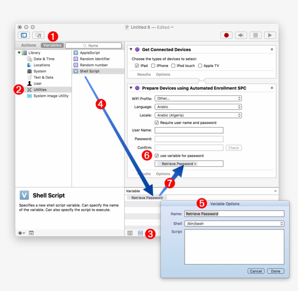Open the Shell dropdown showing /bin/bash

(x=234, y=223)
